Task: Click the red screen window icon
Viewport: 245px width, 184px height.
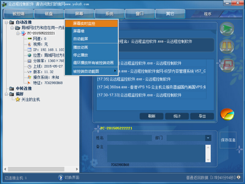Action: (x=227, y=65)
